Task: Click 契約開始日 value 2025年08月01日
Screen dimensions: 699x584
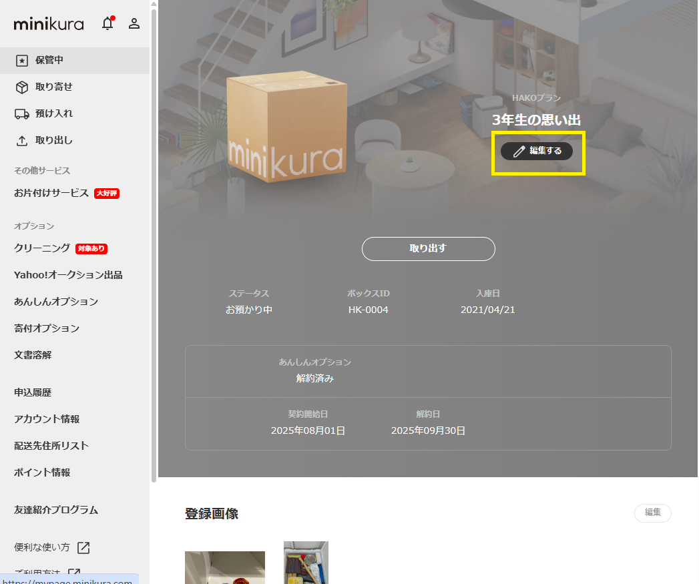Action: (x=308, y=431)
